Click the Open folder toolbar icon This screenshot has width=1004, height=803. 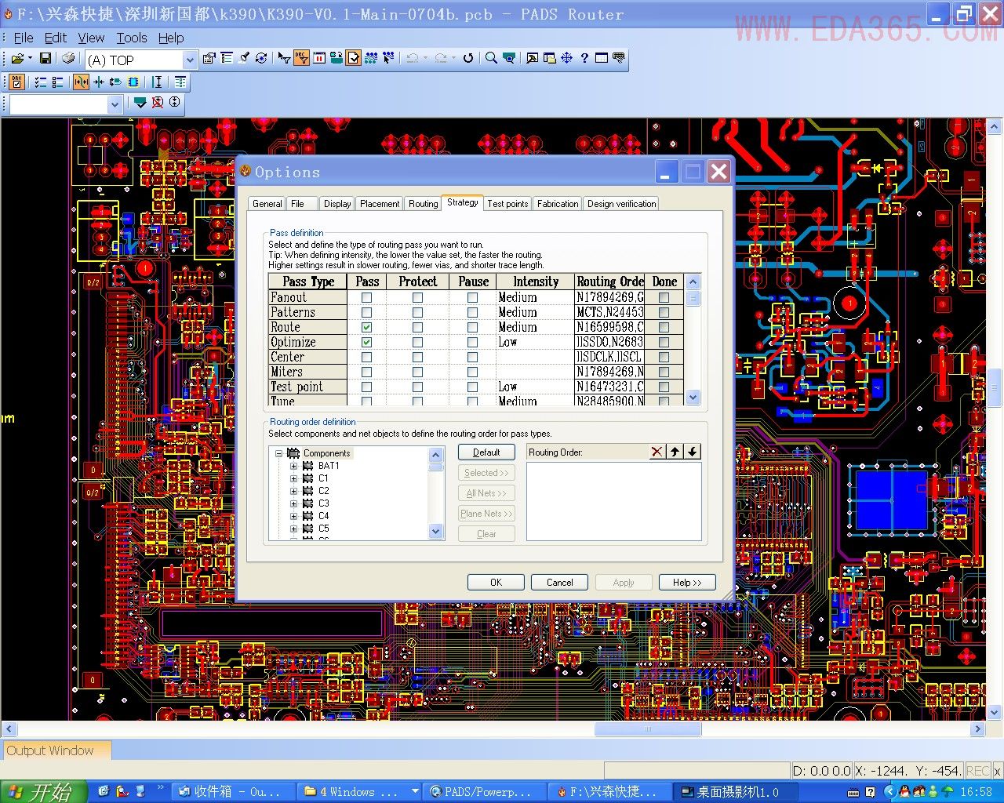(x=17, y=59)
